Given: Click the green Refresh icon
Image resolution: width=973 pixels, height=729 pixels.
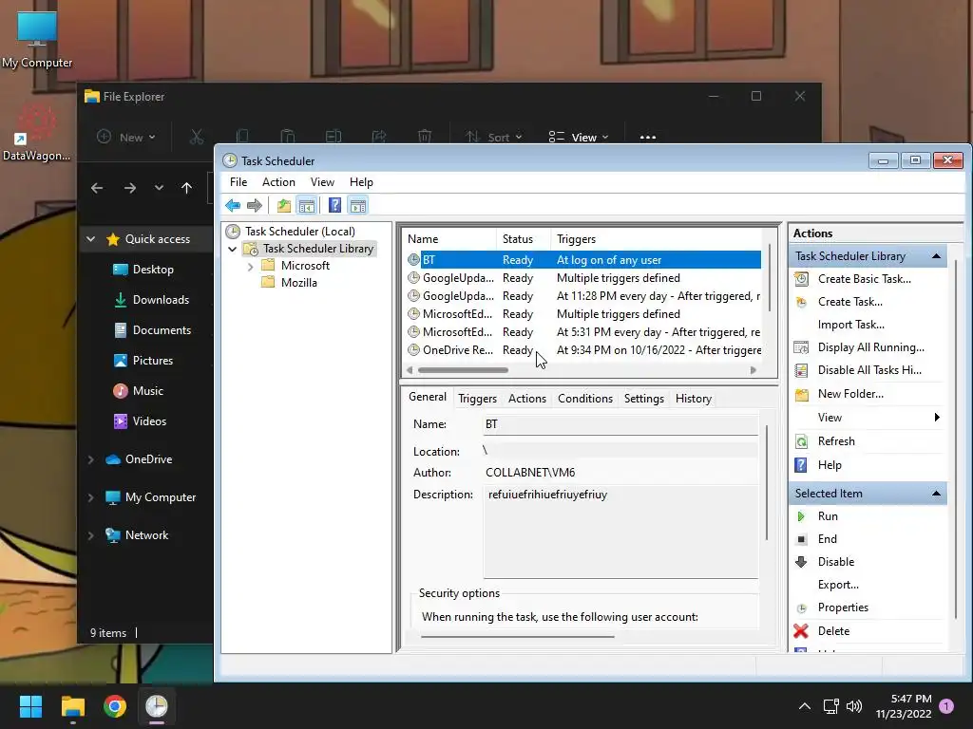Looking at the screenshot, I should point(802,441).
